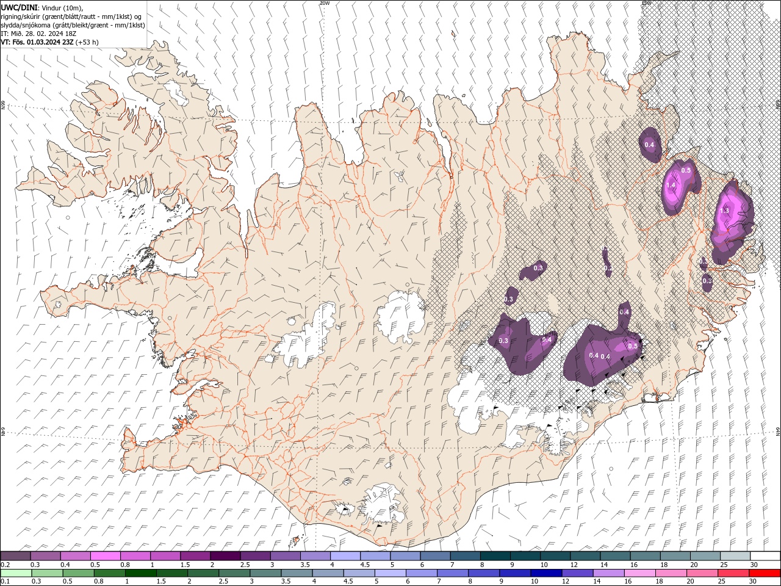The width and height of the screenshot is (781, 586).
Task: Choose the crimson legend swatch at 25
Action: [x=733, y=573]
